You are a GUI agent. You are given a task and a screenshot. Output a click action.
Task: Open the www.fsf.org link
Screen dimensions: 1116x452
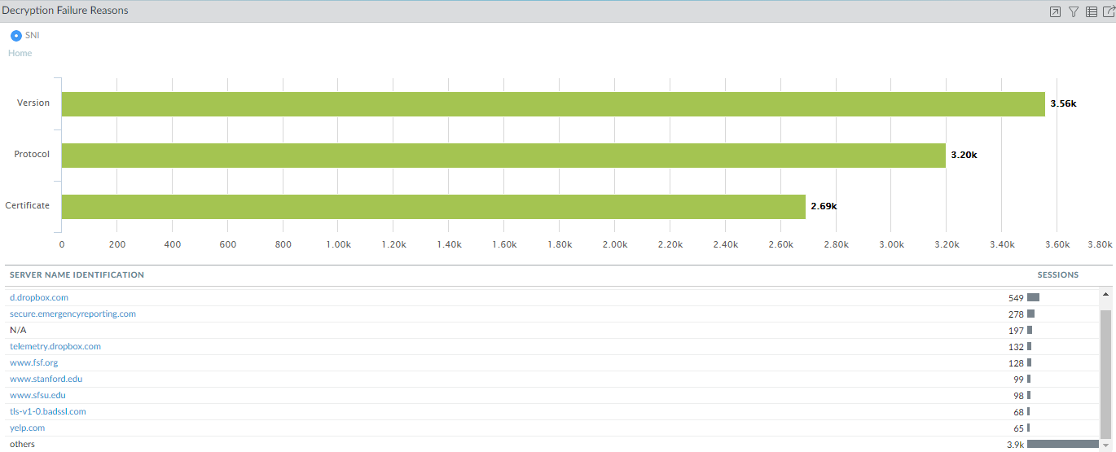click(x=33, y=362)
